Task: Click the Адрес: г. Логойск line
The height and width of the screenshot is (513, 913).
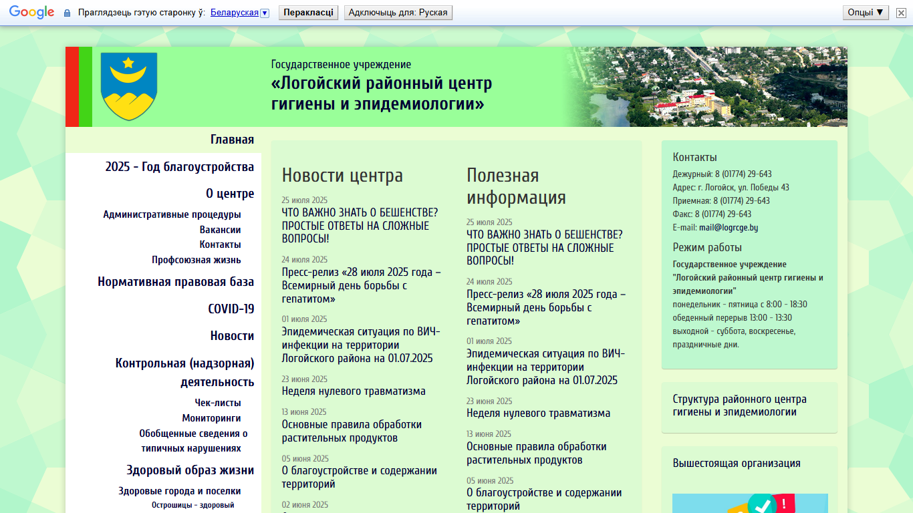Action: [731, 188]
